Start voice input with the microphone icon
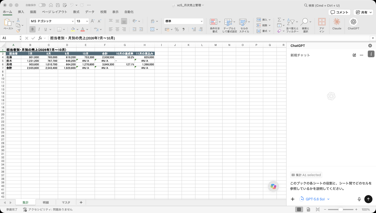This screenshot has height=213, width=376. [359, 199]
